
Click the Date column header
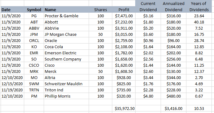click(12, 10)
